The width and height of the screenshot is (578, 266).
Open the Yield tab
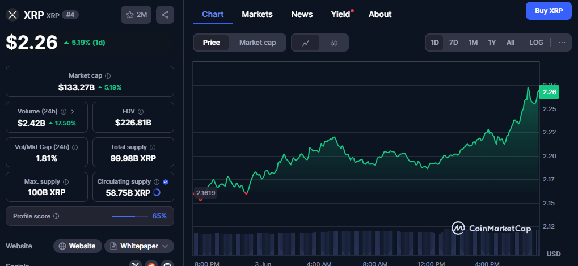click(x=340, y=14)
